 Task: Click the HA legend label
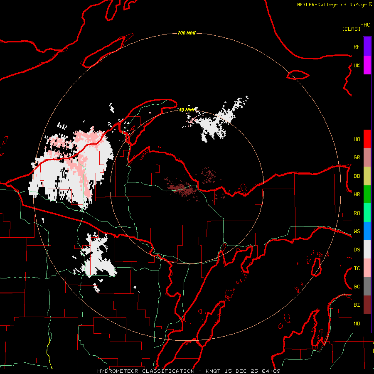pos(357,139)
